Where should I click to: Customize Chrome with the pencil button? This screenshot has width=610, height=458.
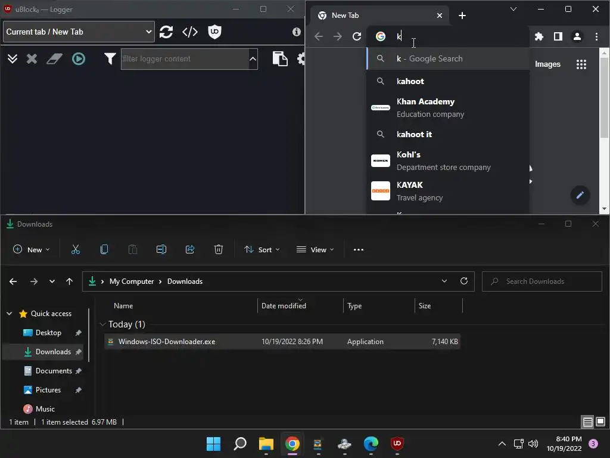click(x=580, y=195)
